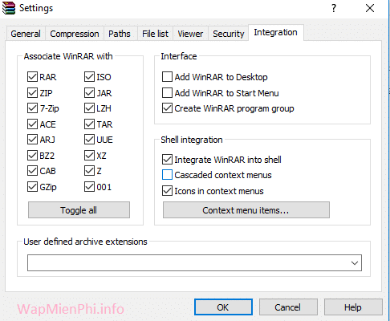The width and height of the screenshot is (390, 321).
Task: Select the Security tab
Action: [229, 34]
